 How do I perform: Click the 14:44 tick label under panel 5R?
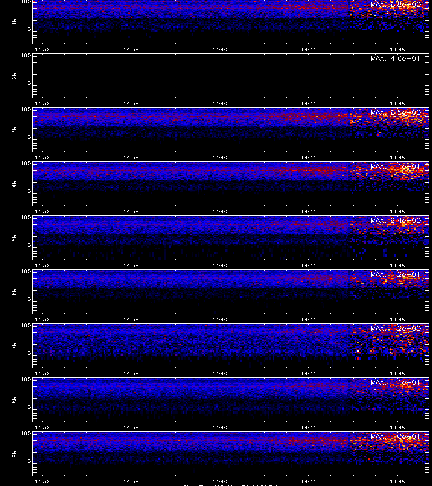(309, 265)
